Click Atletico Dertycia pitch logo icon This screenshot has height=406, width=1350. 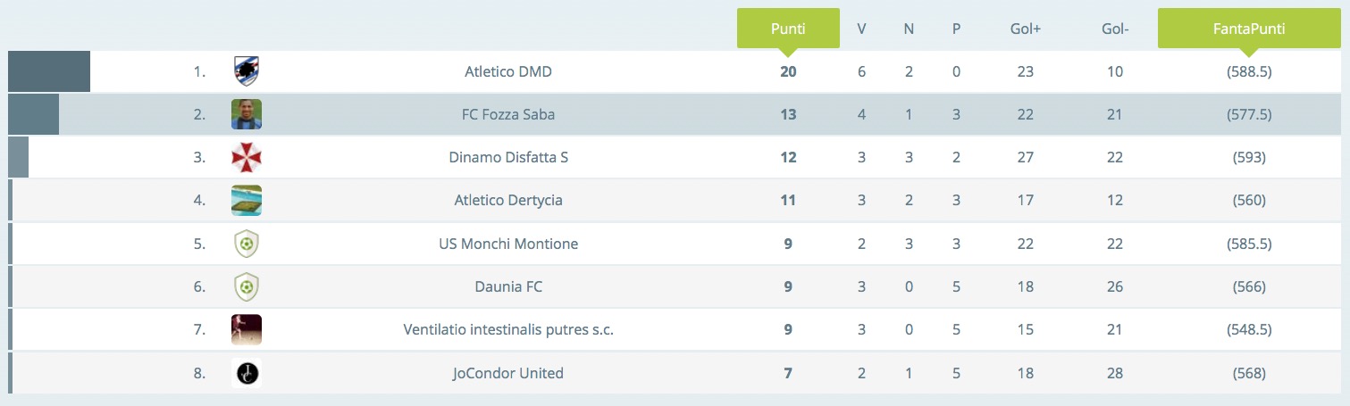tap(246, 200)
